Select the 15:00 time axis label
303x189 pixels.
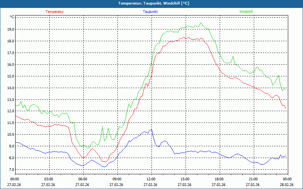[x=185, y=179]
